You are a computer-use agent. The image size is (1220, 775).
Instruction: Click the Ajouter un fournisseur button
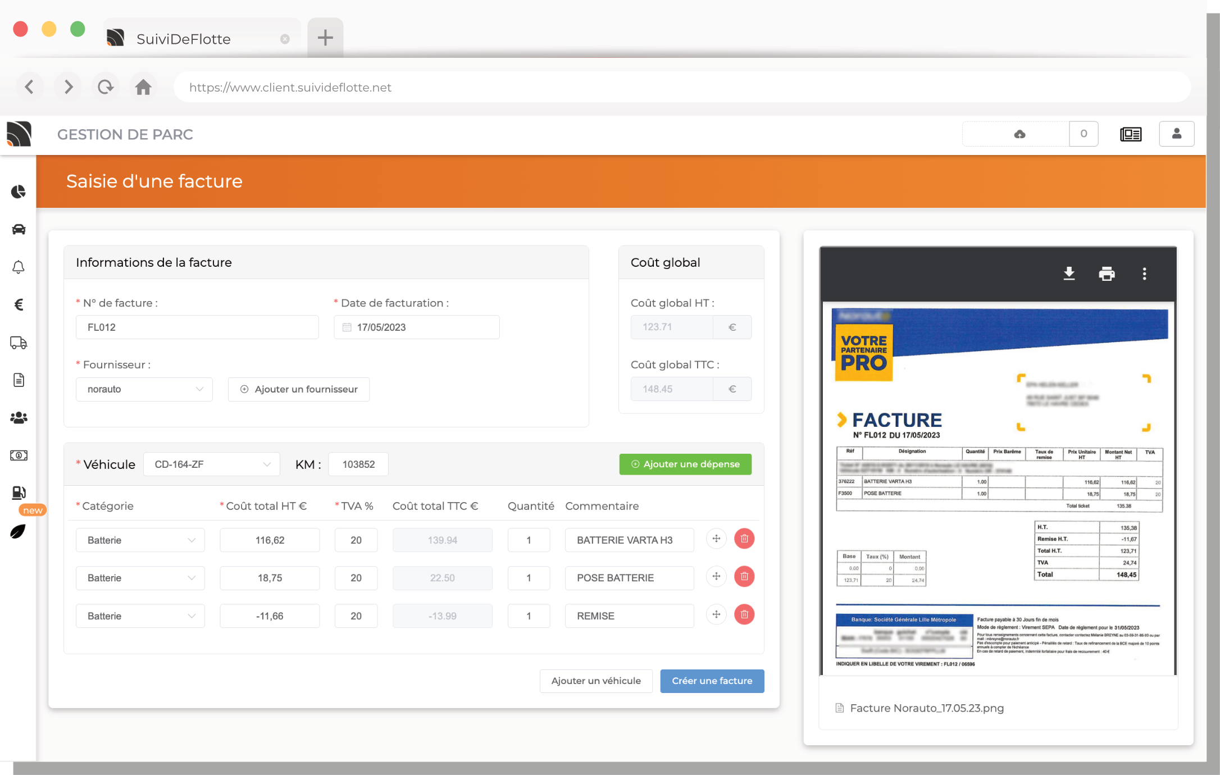pyautogui.click(x=298, y=389)
